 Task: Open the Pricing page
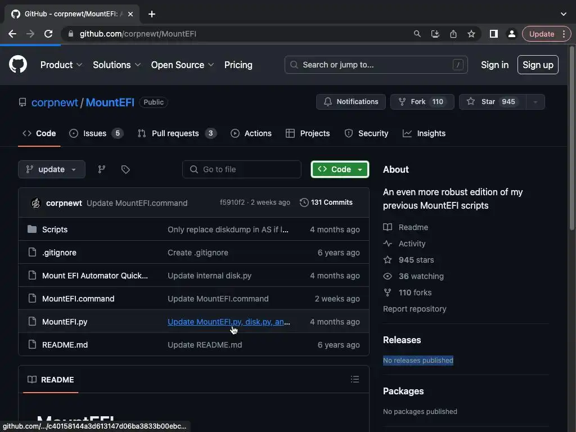(238, 65)
